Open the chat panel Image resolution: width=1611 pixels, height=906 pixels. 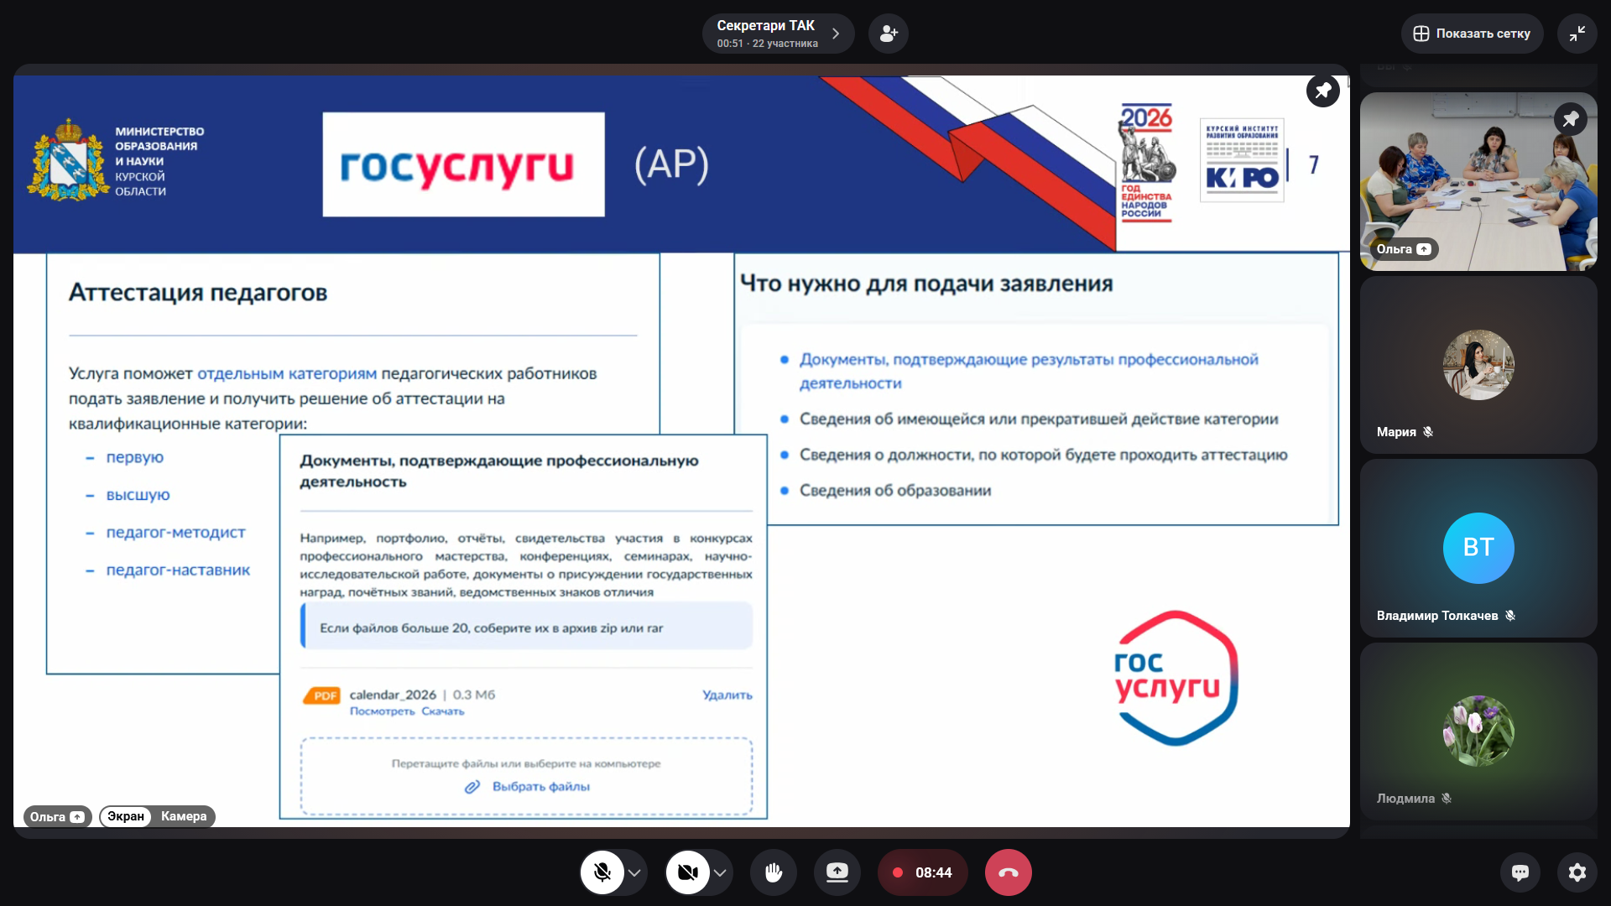1520,872
